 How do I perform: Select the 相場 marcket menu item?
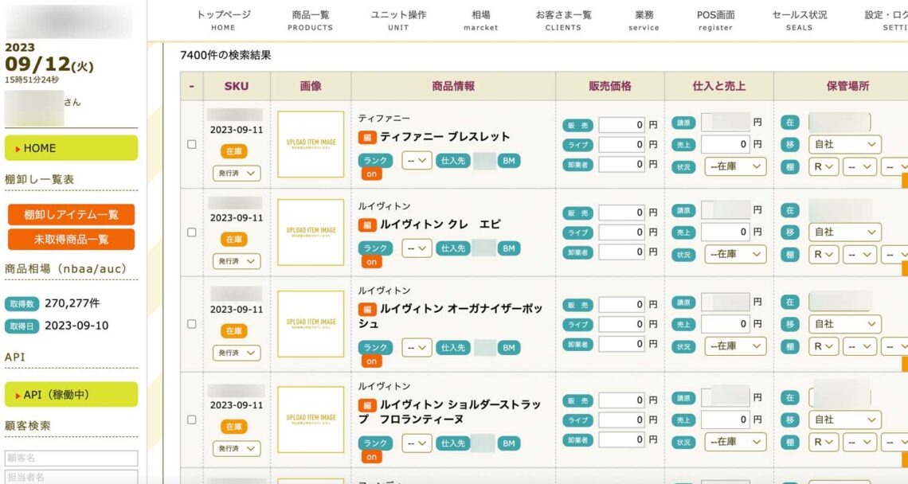(480, 20)
